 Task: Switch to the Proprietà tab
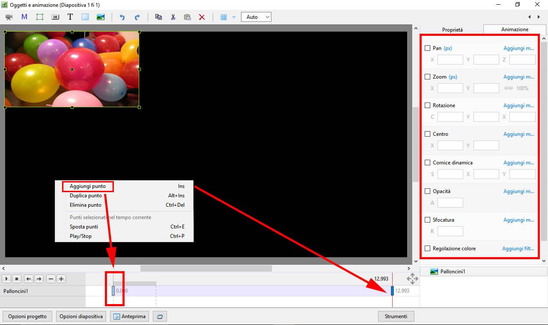pos(452,30)
